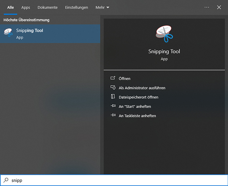This screenshot has height=186, width=228.
Task: Click the Öffnen icon
Action: [113, 78]
